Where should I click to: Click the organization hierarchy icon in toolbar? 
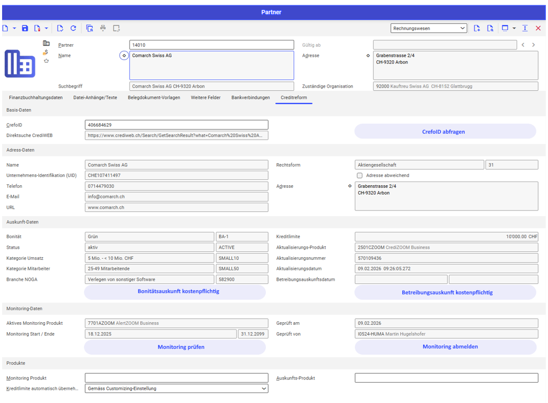click(x=103, y=28)
